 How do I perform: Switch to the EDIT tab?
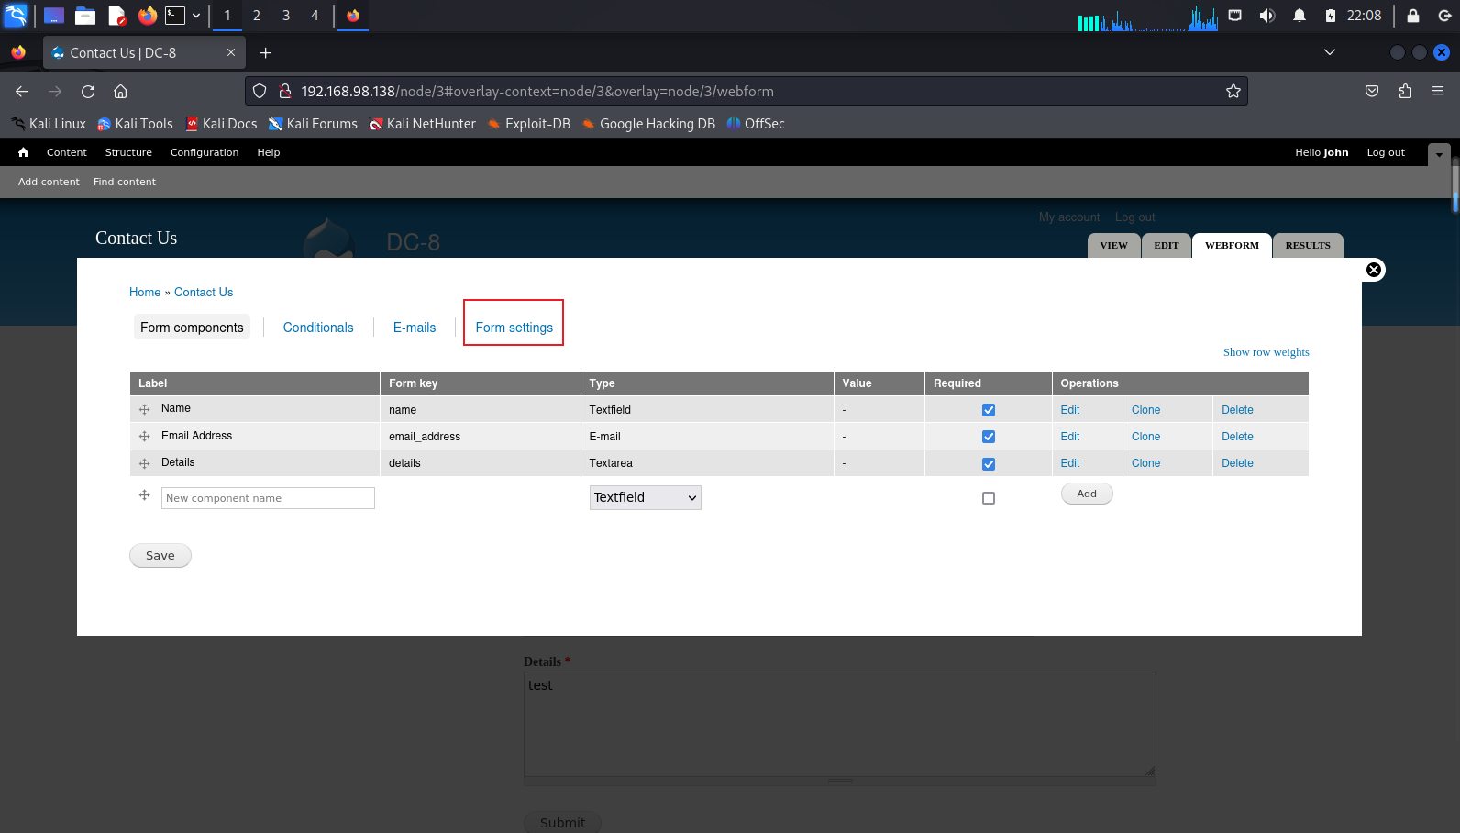click(x=1167, y=246)
